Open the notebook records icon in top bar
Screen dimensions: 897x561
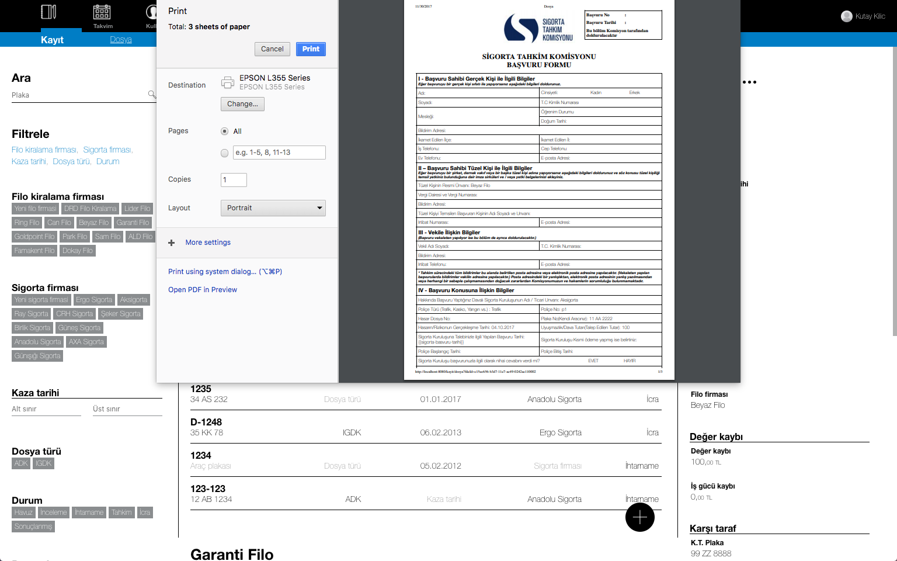click(49, 12)
